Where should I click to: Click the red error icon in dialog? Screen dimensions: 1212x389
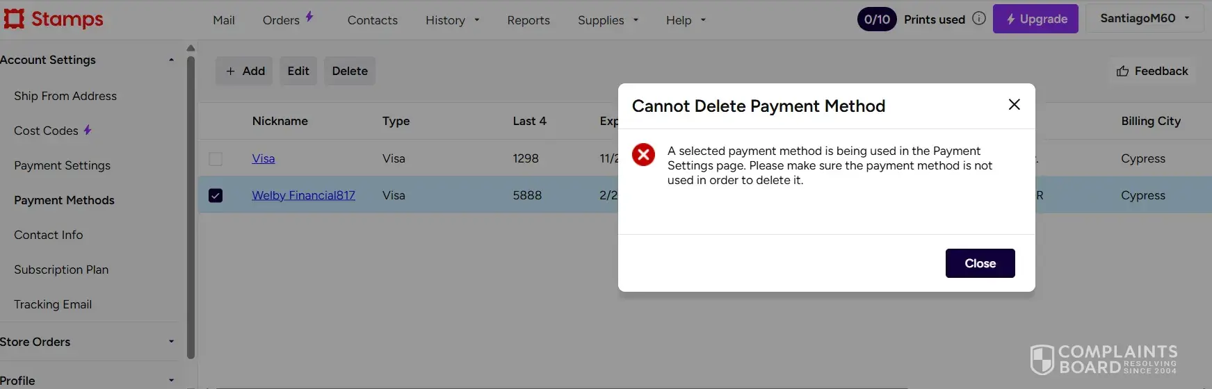coord(643,154)
